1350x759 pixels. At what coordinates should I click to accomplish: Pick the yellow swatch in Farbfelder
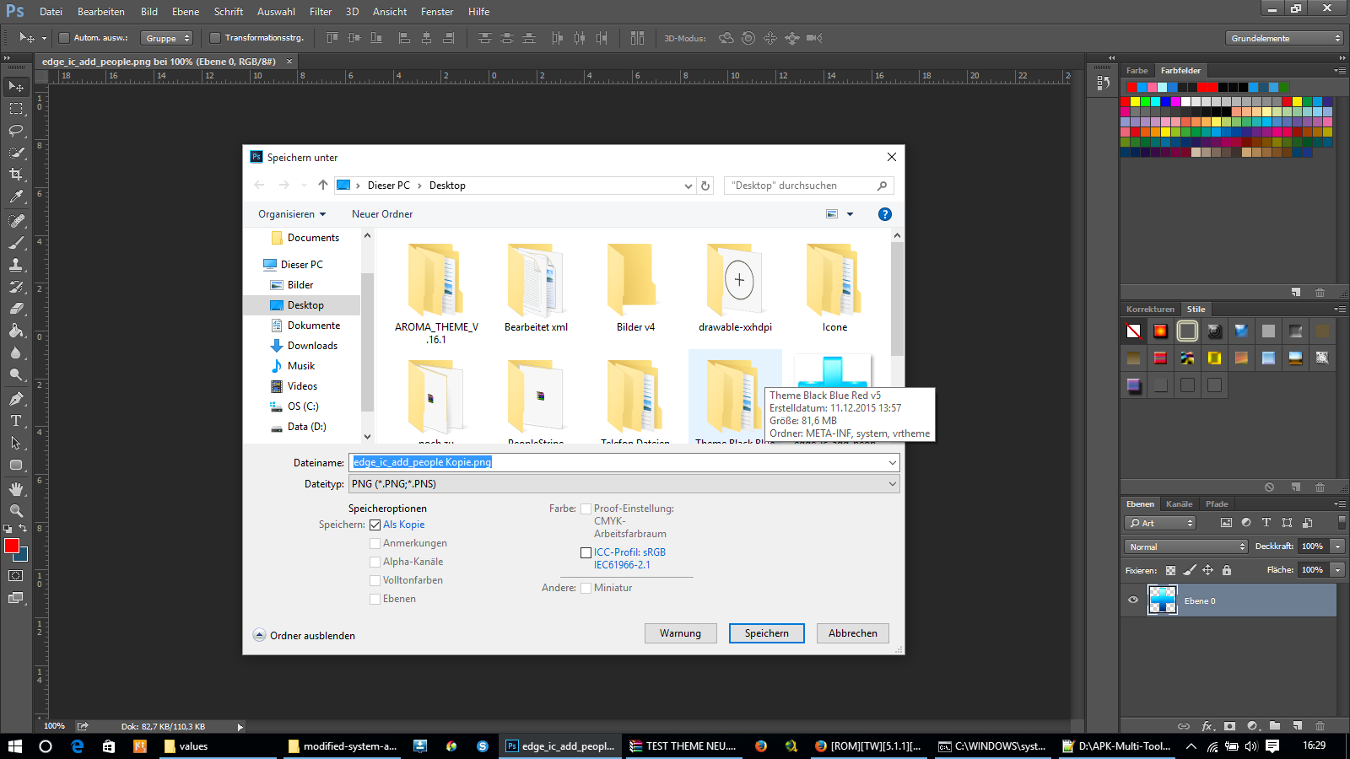[x=1136, y=102]
